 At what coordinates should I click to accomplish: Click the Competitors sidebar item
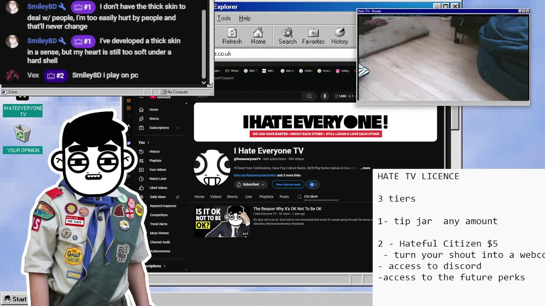pyautogui.click(x=159, y=215)
